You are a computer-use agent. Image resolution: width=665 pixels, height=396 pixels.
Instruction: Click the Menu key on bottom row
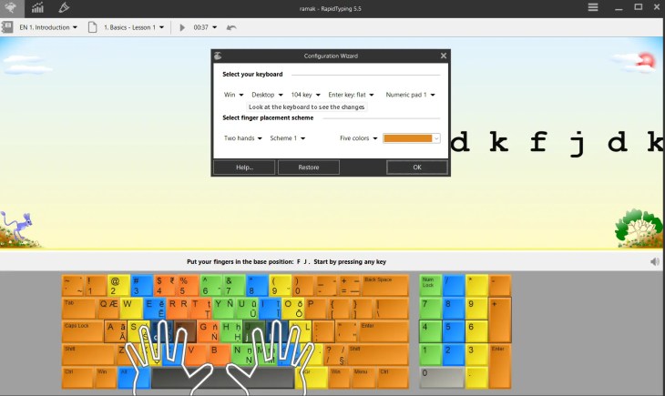click(x=363, y=378)
